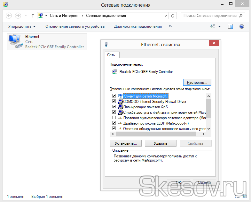This screenshot has height=202, width=251.
Task: Uncheck Служба доступа к файлам и принтерам
Action: tap(114, 112)
